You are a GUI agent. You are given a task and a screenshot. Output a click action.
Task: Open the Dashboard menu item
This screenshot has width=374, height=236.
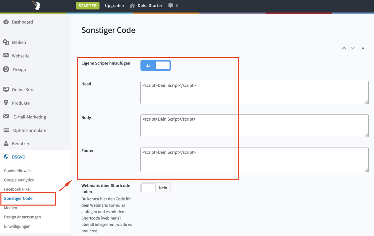click(x=22, y=22)
